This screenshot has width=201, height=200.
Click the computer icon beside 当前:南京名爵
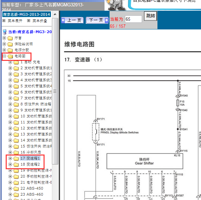coord(5,32)
